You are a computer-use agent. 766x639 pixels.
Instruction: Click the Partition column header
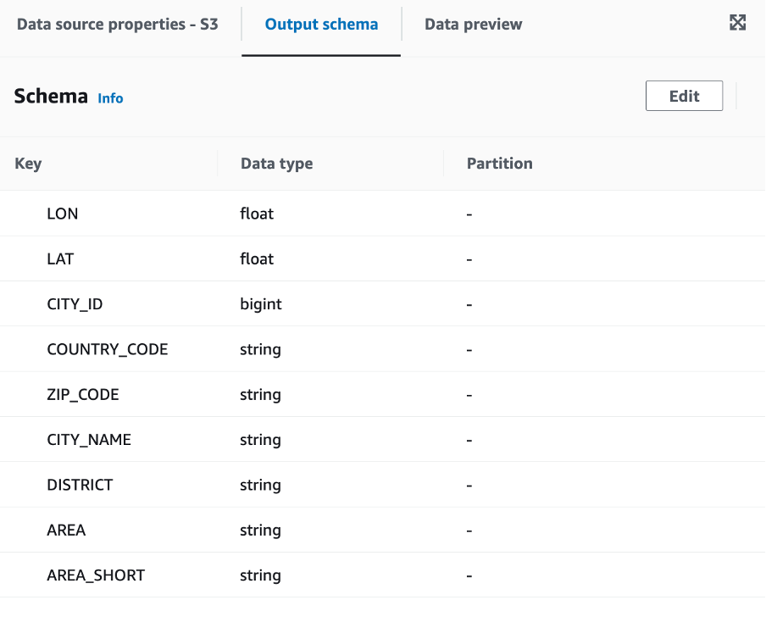(x=499, y=164)
